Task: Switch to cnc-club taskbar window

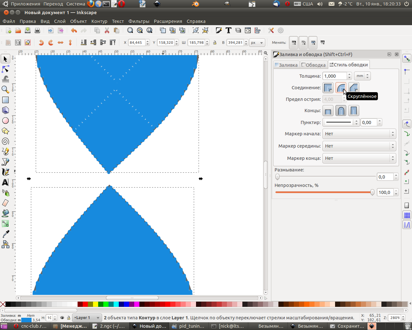Action: pyautogui.click(x=31, y=326)
